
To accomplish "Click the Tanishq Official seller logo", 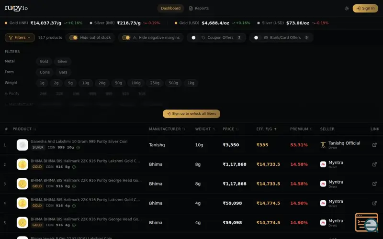I will pos(323,145).
